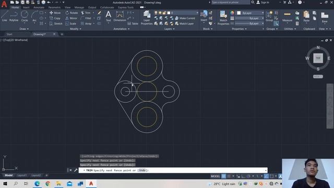This screenshot has height=188, width=334.
Task: Activate the Array tool
Action: [x=86, y=23]
